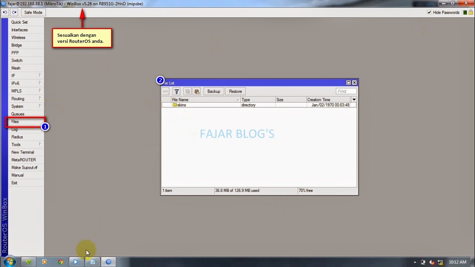Open Quick Set in the sidebar
The image size is (475, 267).
(19, 22)
